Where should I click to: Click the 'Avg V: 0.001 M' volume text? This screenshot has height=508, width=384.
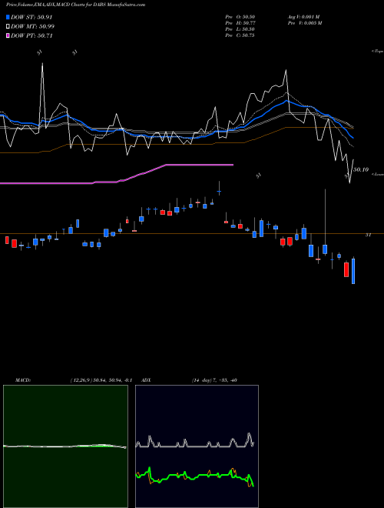point(303,17)
